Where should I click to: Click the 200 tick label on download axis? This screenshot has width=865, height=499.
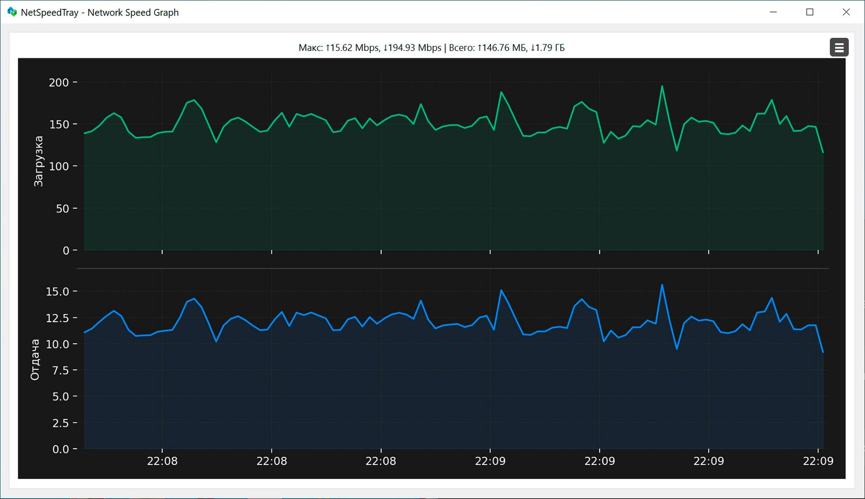pos(59,83)
